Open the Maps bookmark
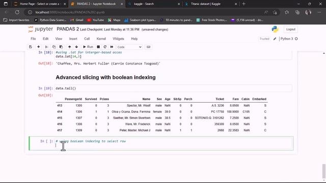Screen dimensions: 326x183 [114, 20]
